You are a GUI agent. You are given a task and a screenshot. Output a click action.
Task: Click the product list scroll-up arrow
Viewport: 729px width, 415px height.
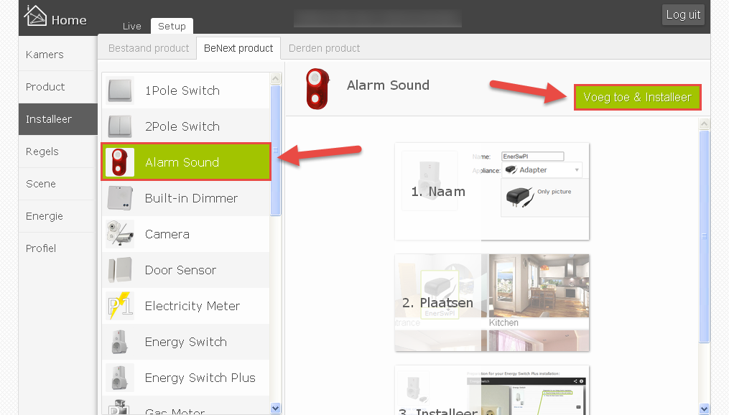275,78
